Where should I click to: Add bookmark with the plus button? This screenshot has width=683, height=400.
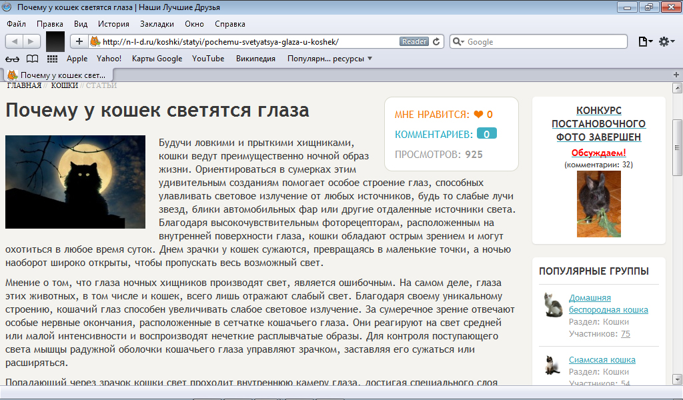79,41
